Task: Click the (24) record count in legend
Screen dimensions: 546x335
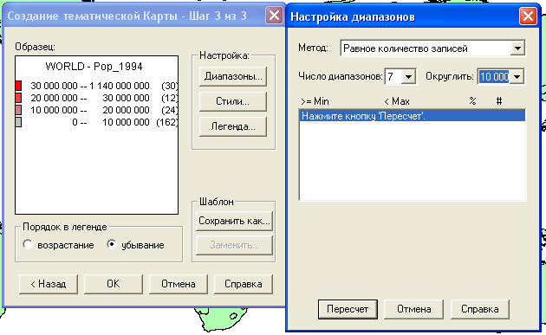Action: point(170,110)
